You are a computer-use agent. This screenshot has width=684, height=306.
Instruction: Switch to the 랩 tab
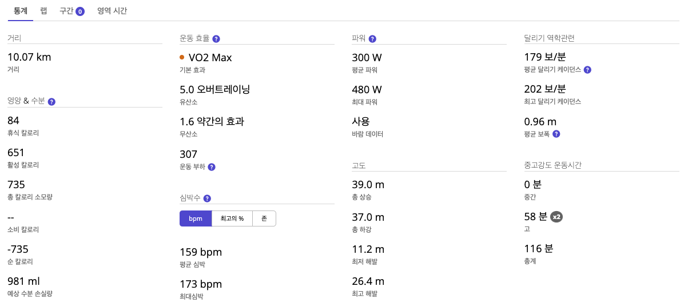pos(44,11)
